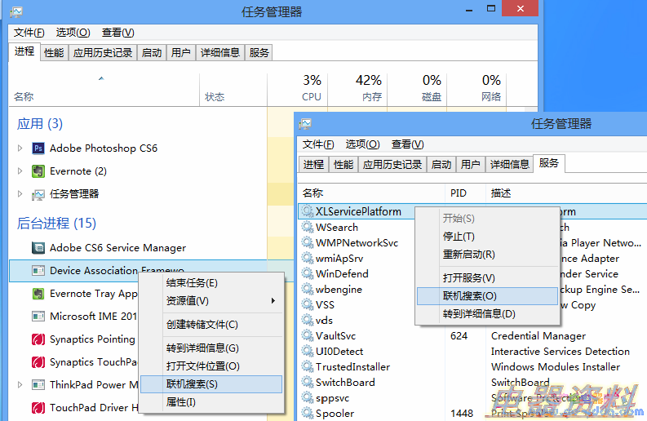
Task: Click the Adobe Photoshop CS6 icon
Action: point(38,148)
